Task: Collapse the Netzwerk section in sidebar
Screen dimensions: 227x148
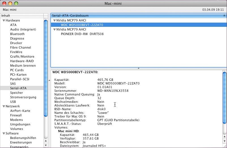Action: click(4, 106)
